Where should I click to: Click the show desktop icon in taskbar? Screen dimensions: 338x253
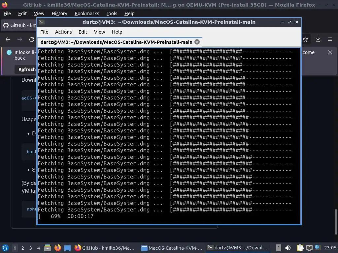coord(67,248)
